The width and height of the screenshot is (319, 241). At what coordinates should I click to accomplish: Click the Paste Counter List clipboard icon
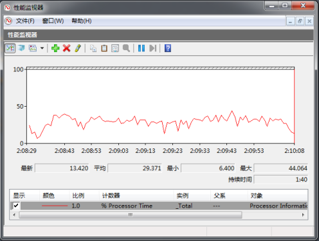tap(104, 48)
